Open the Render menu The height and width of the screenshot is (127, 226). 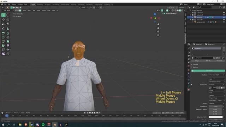click(x=14, y=4)
